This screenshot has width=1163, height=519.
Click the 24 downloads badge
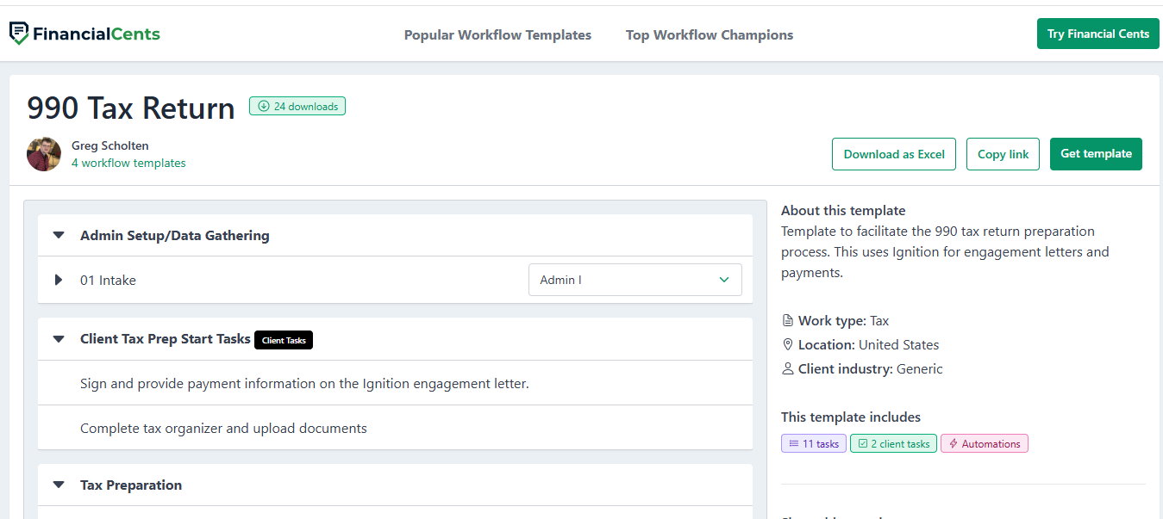pos(297,107)
